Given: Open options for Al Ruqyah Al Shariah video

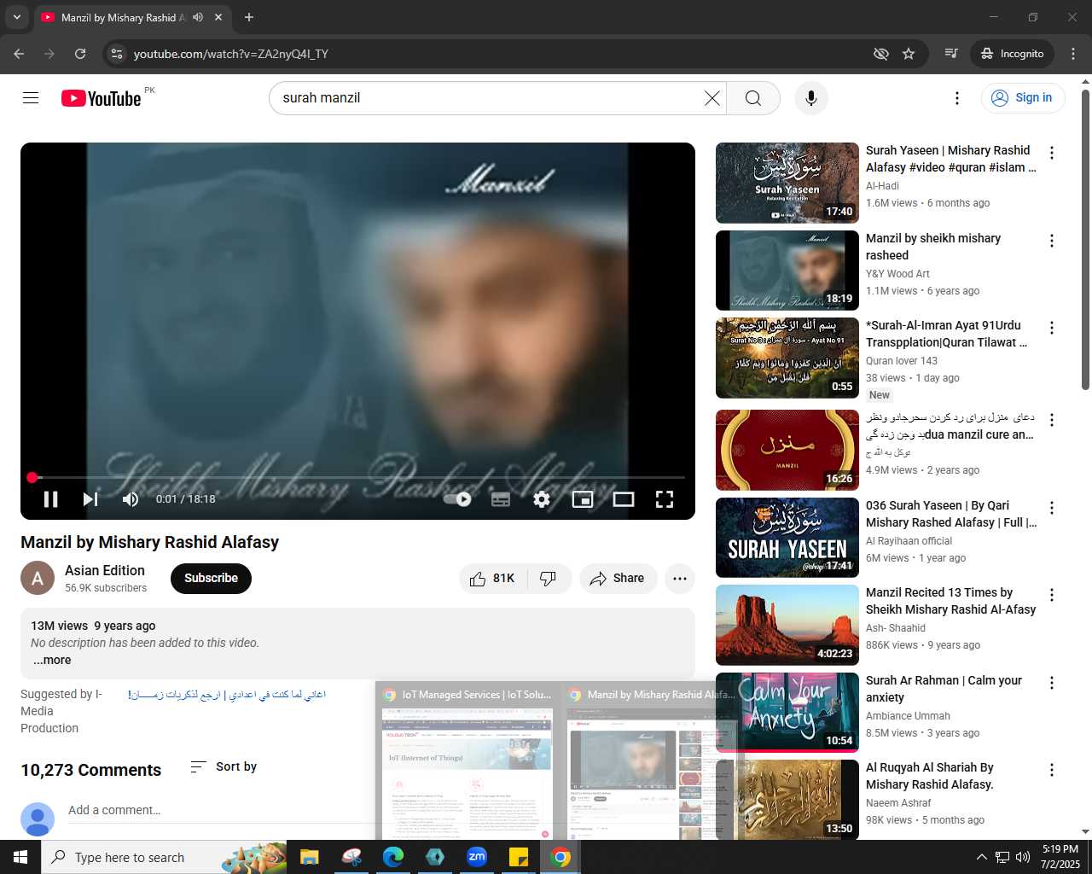Looking at the screenshot, I should point(1052,770).
